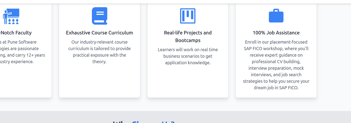Click 'interview preparation, mock' text line
Viewport: 351px width, 123px height.
tap(276, 68)
